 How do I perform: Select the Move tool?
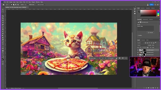[3, 9]
